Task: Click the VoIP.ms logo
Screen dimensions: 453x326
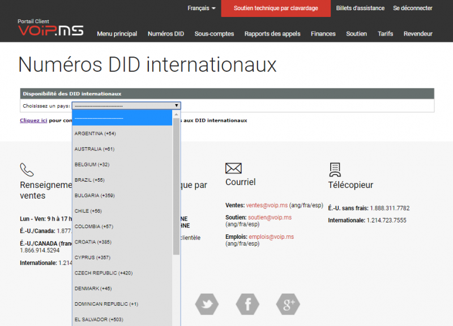Action: coord(51,31)
